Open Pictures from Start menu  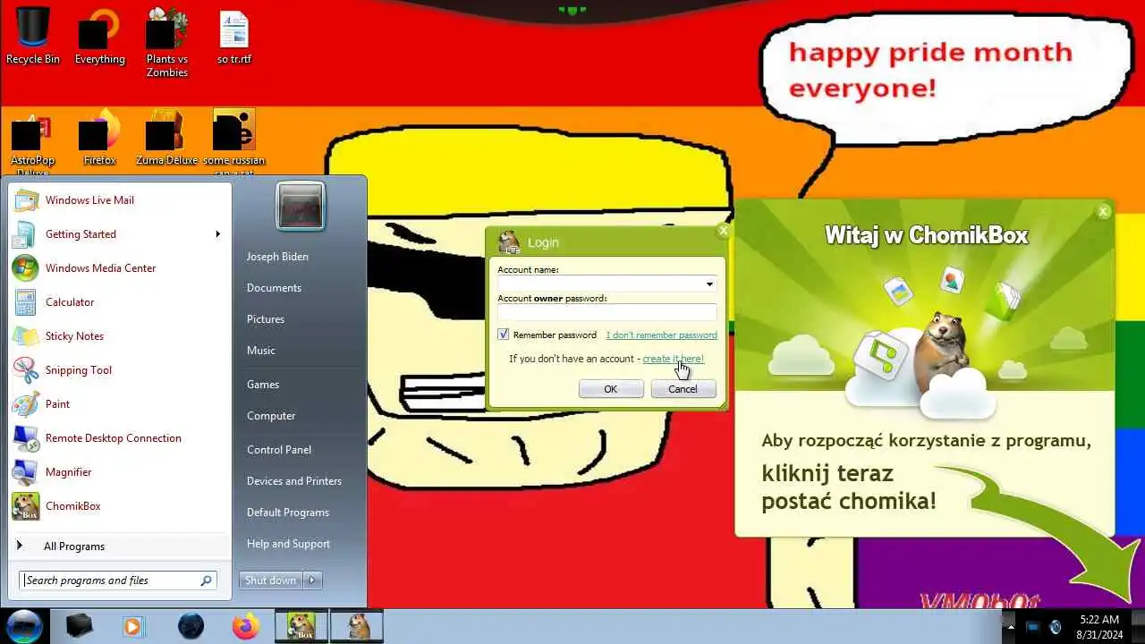[266, 319]
